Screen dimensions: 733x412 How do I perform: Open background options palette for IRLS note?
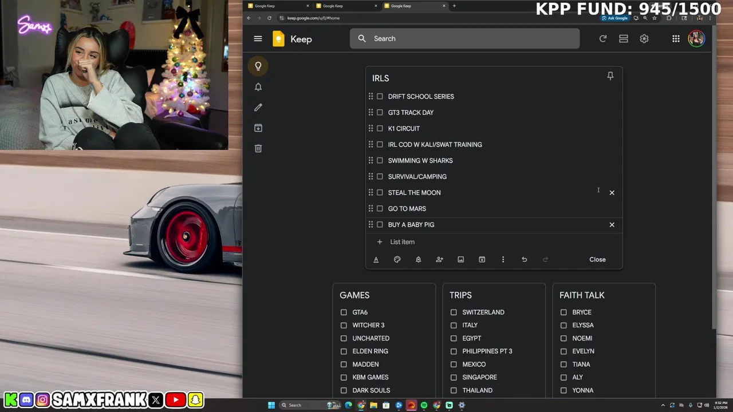[x=397, y=259]
